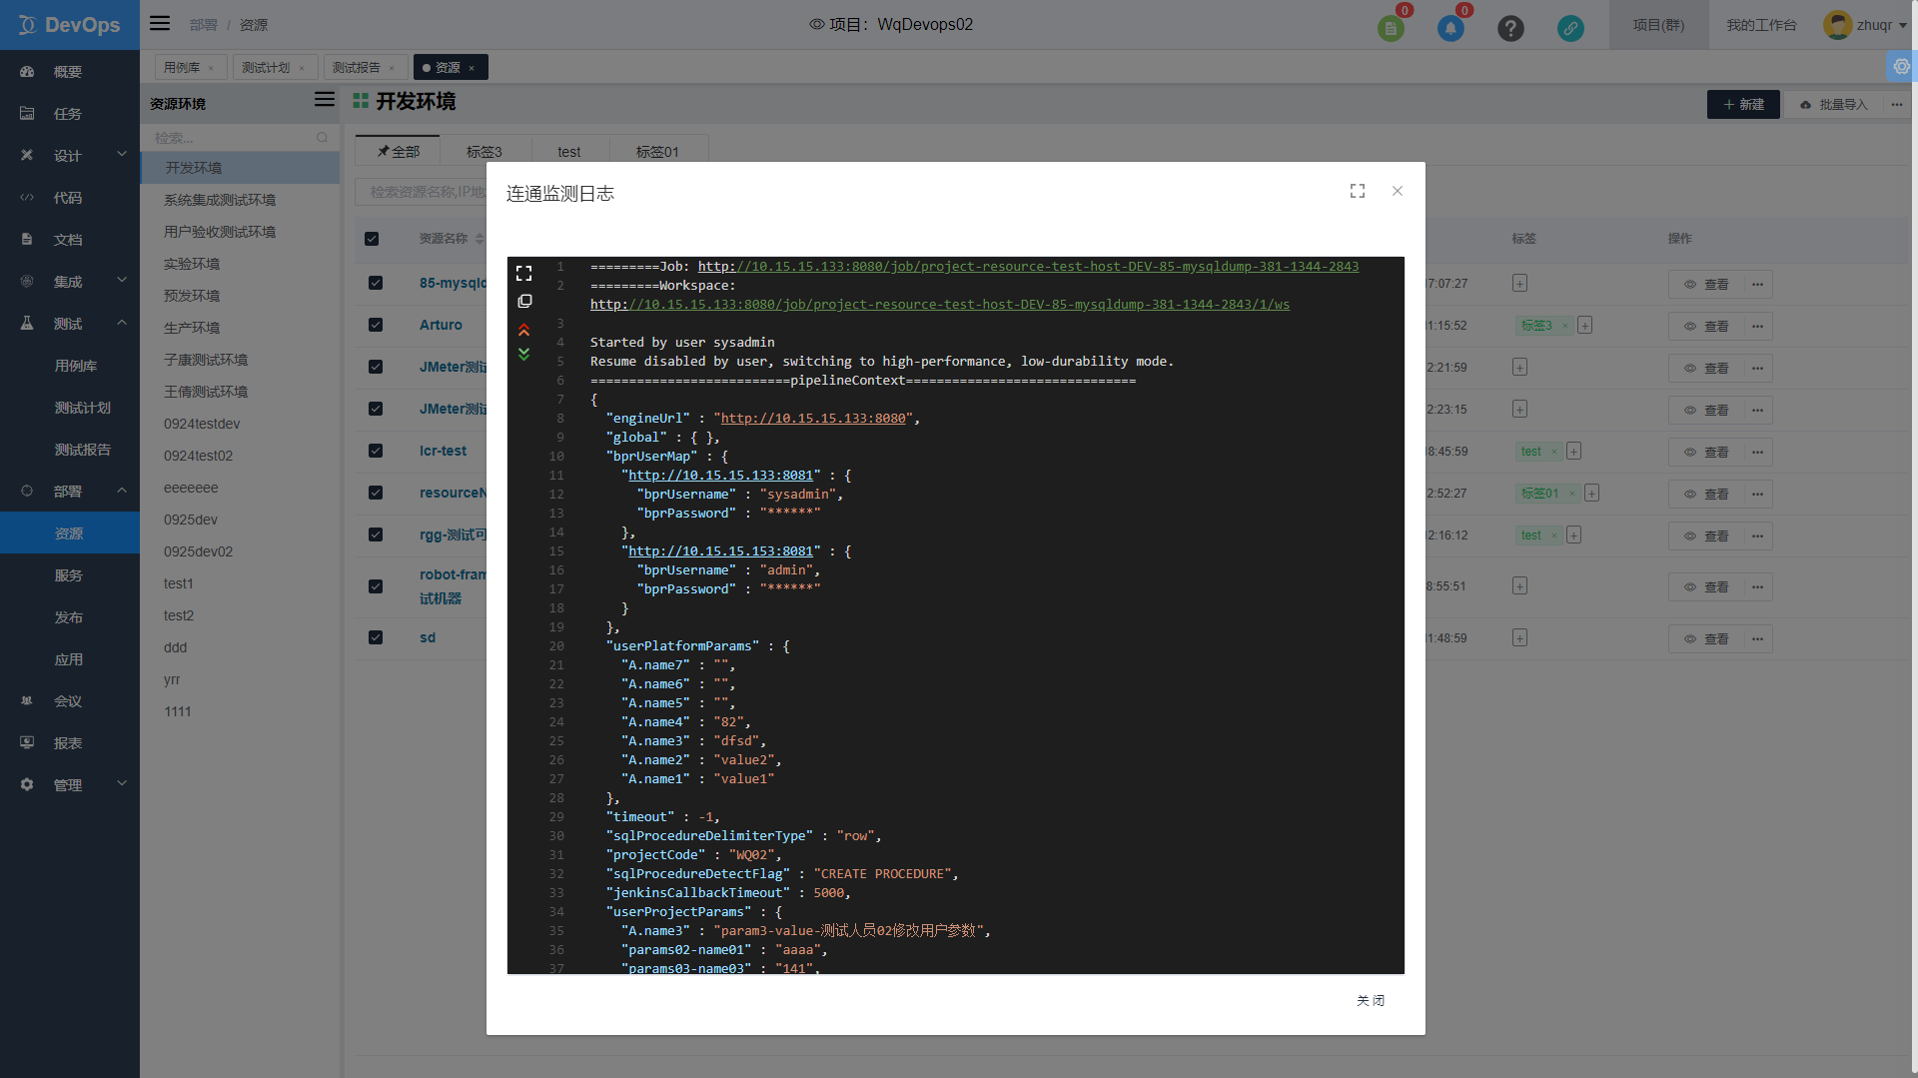Close the 连通监测日志 dialog with X
Image resolution: width=1918 pixels, height=1078 pixels.
pyautogui.click(x=1398, y=191)
